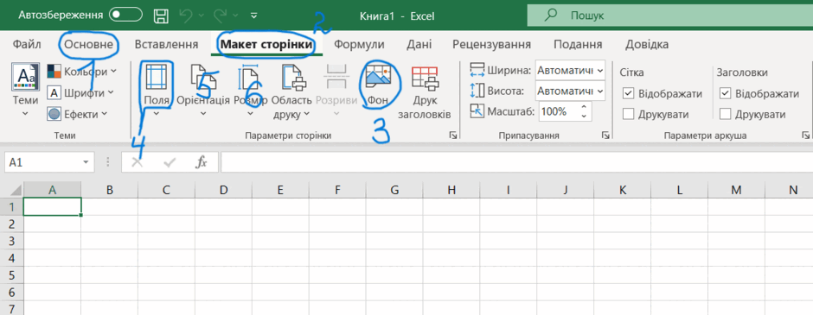813x315 pixels.
Task: Decrease Масштаб with the down spinner
Action: click(585, 117)
